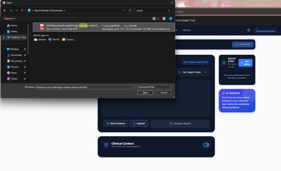The height and width of the screenshot is (171, 281).
Task: Refresh the search results
Action: 130,10
